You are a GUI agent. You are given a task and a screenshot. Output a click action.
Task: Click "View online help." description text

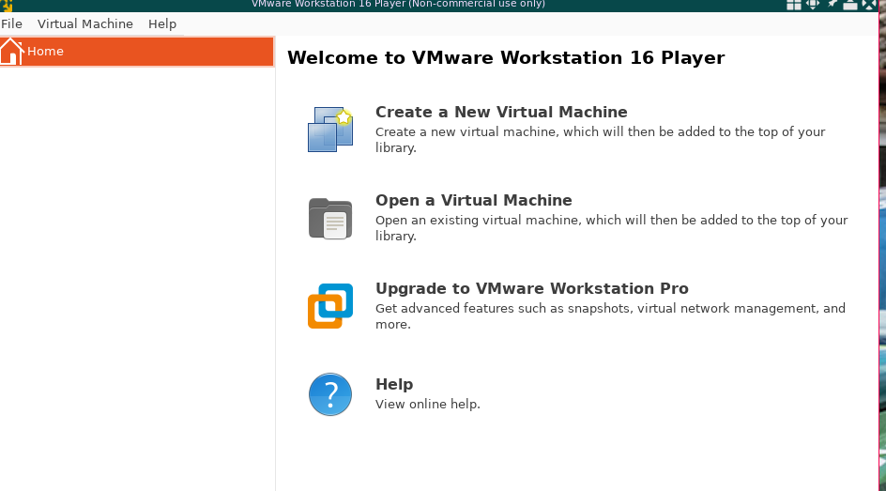(x=427, y=405)
